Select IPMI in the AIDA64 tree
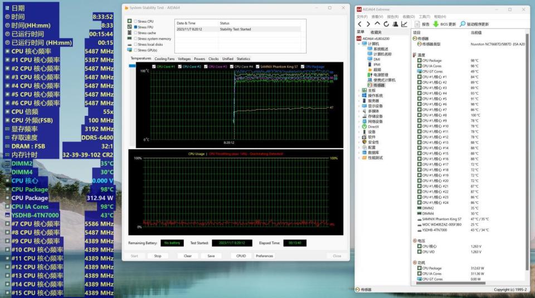Screen dimensions: 535x298 coord(377,65)
